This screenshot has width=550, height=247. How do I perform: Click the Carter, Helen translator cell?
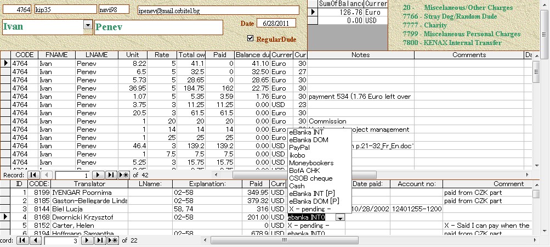[89, 226]
